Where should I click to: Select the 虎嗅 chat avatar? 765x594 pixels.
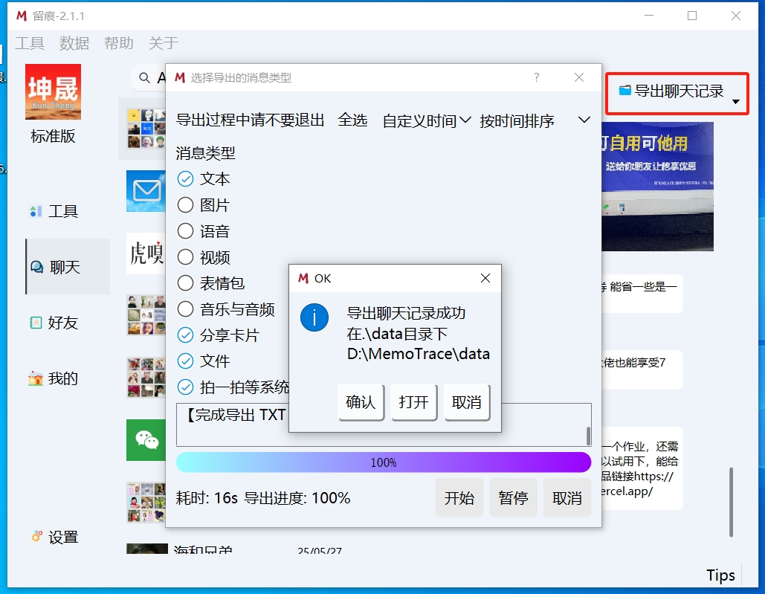(146, 253)
